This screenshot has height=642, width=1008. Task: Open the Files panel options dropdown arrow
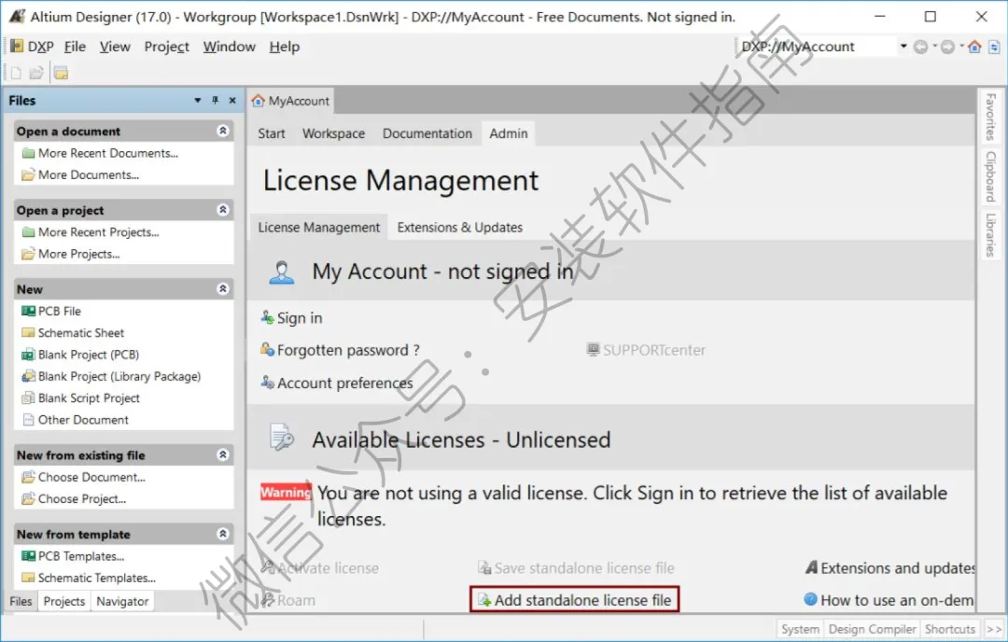tap(197, 100)
